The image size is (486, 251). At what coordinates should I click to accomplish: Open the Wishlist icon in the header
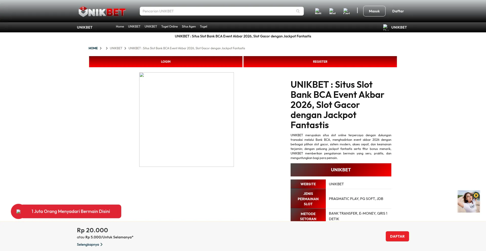[x=332, y=11]
